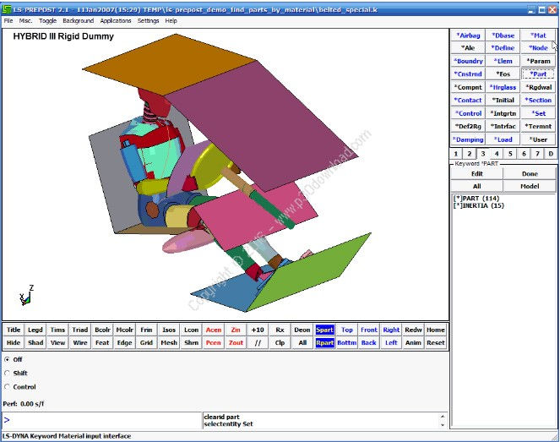The image size is (560, 442).
Task: Open the *Boundry keyword
Action: click(x=468, y=61)
